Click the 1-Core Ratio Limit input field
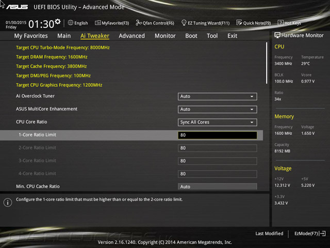 click(x=218, y=135)
